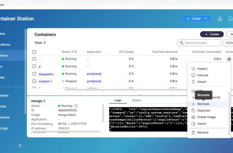
Task: Click the Attach plug icon in menu
Action: pyautogui.click(x=193, y=82)
